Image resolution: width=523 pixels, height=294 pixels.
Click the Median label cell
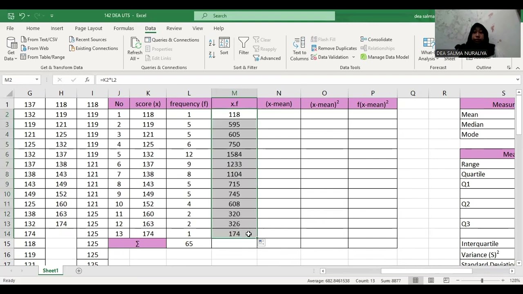[x=487, y=125]
